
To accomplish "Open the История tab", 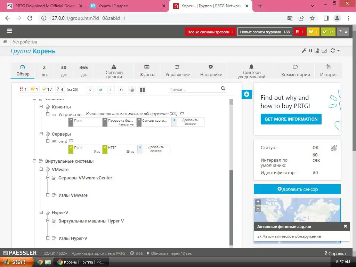I will tap(329, 71).
